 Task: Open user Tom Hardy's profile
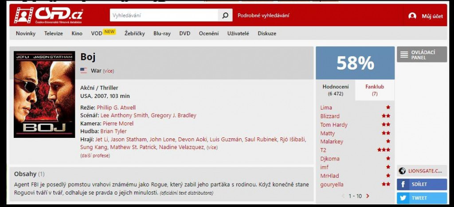(x=333, y=125)
